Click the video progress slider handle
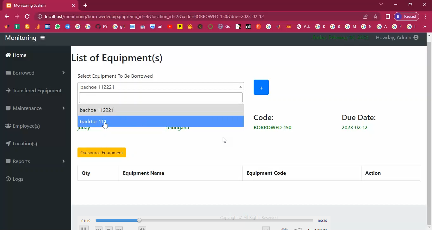Screen dimensions: 432x230 click(139, 221)
